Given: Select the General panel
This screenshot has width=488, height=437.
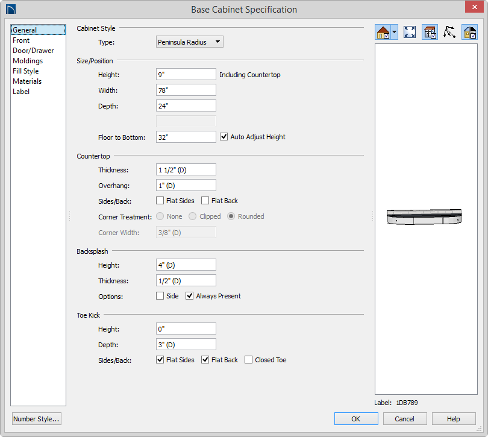Looking at the screenshot, I should pyautogui.click(x=38, y=30).
